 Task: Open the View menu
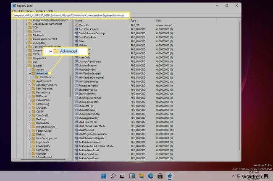coord(29,11)
